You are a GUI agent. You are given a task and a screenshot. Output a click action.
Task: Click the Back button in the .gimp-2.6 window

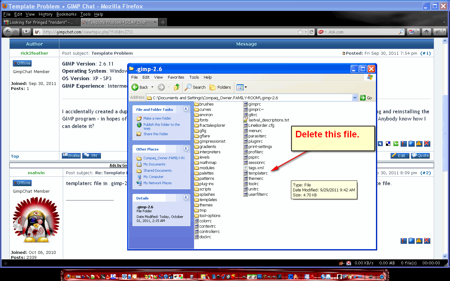pyautogui.click(x=140, y=87)
